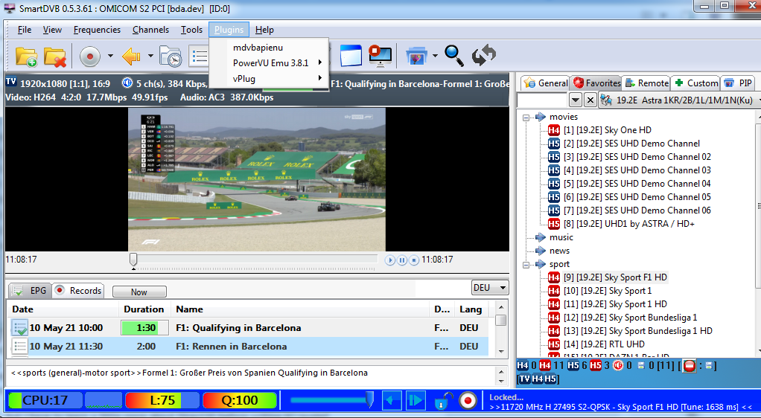Open the Frequencies menu
Viewport: 761px width, 418px height.
pyautogui.click(x=97, y=30)
